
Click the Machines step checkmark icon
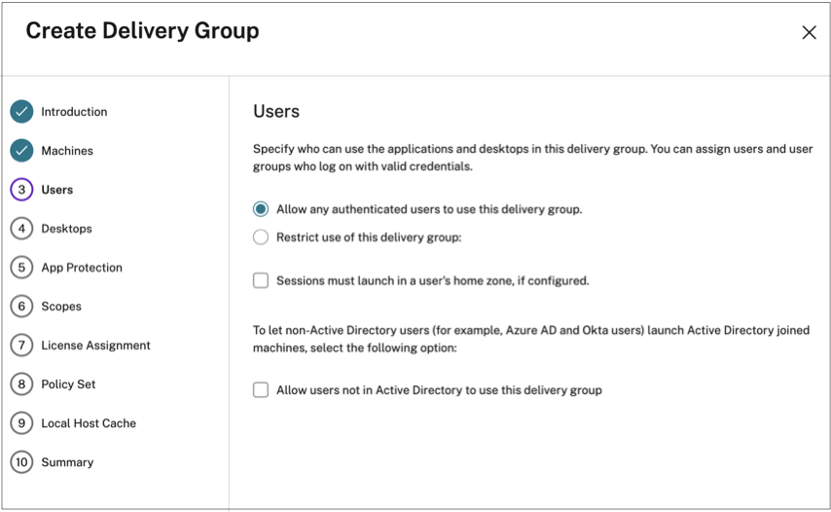tap(21, 151)
